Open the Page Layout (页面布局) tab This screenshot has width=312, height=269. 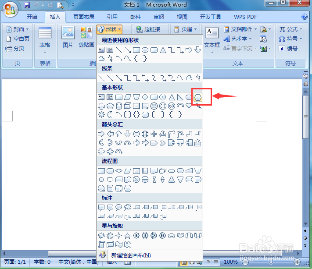click(83, 17)
